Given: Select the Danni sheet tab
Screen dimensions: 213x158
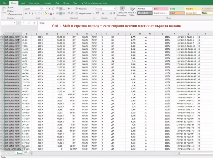Looking at the screenshot, I should [20, 153].
